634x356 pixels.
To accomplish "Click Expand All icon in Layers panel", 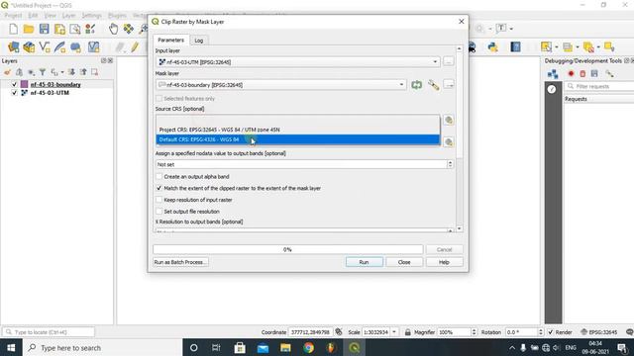I will pos(71,72).
